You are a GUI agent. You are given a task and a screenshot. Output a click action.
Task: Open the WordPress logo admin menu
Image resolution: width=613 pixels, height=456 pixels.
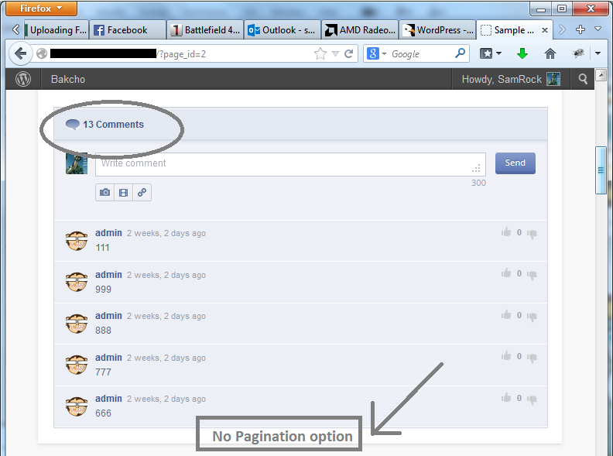pos(23,79)
